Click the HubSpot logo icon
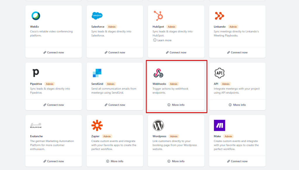The height and width of the screenshot is (170, 299). [158, 16]
